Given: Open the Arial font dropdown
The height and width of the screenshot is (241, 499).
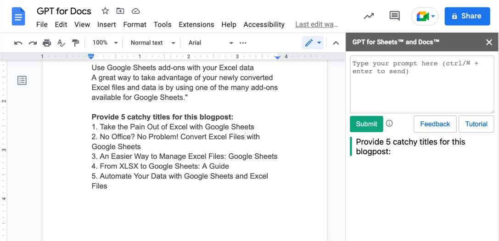Looking at the screenshot, I should tap(211, 43).
